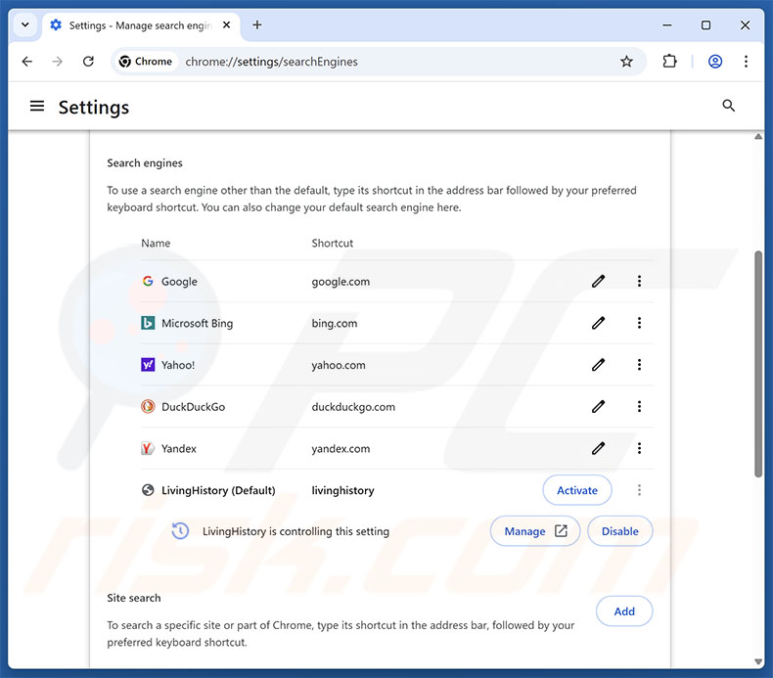The image size is (773, 678).
Task: Open more actions for Google row
Action: tap(639, 281)
